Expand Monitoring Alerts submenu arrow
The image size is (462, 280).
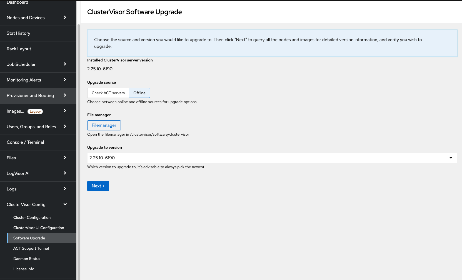[x=65, y=80]
